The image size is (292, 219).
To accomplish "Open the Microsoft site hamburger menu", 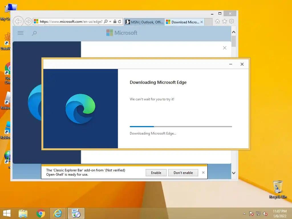I will [21, 33].
